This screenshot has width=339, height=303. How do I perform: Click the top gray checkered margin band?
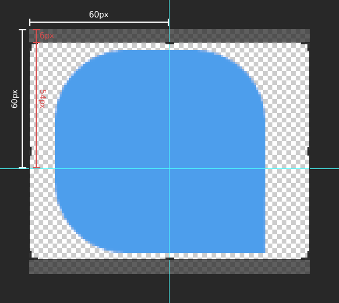169,36
